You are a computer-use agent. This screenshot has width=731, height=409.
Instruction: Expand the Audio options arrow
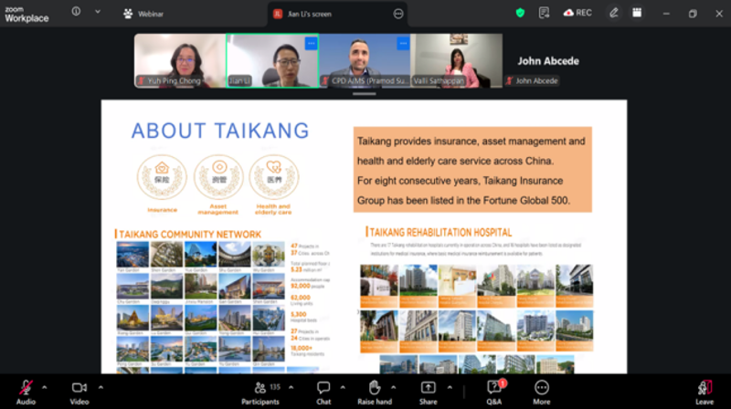tap(46, 382)
